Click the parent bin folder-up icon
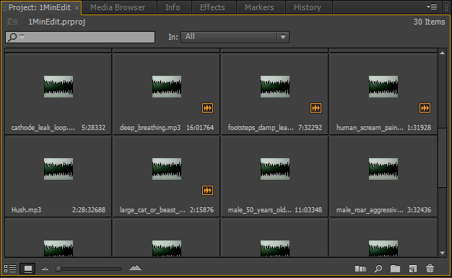Screen dimensions: 452x278 12,22
